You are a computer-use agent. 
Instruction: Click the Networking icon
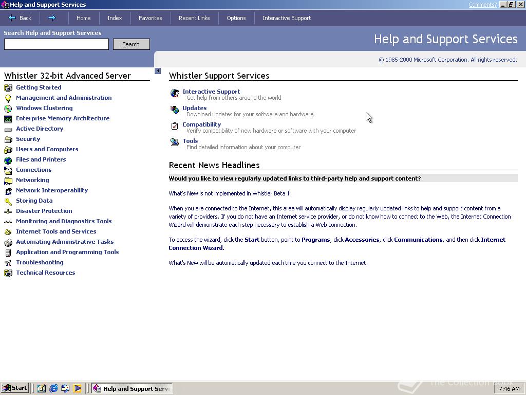point(8,181)
